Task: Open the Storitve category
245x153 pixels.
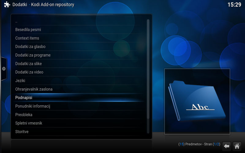Action: click(x=22, y=132)
